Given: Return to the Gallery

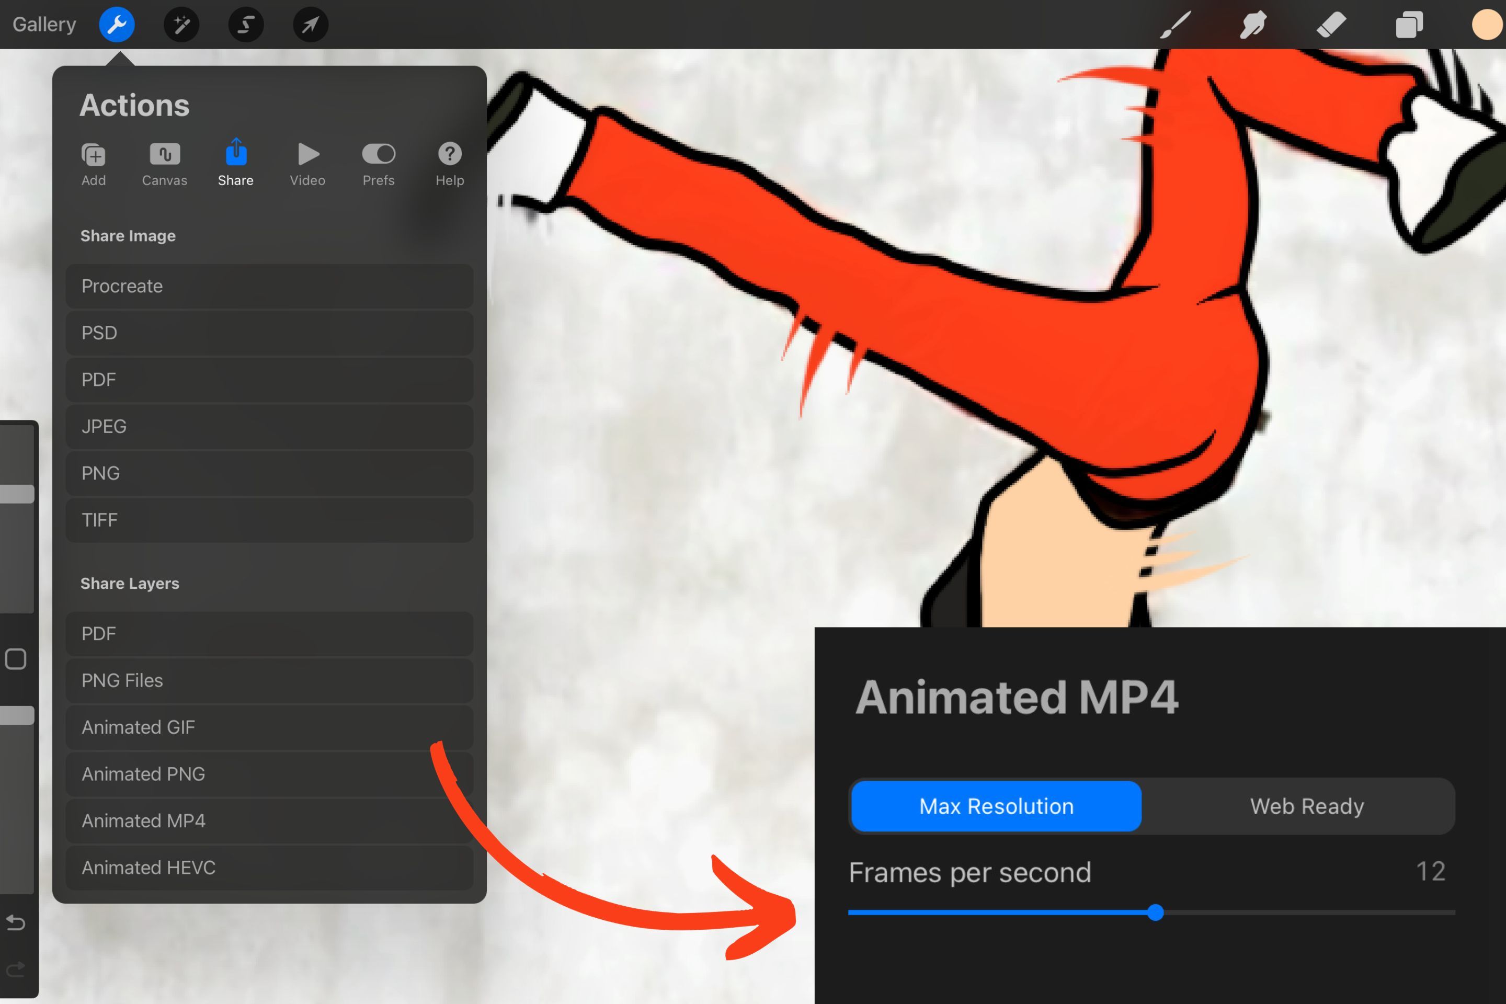Looking at the screenshot, I should pyautogui.click(x=43, y=24).
